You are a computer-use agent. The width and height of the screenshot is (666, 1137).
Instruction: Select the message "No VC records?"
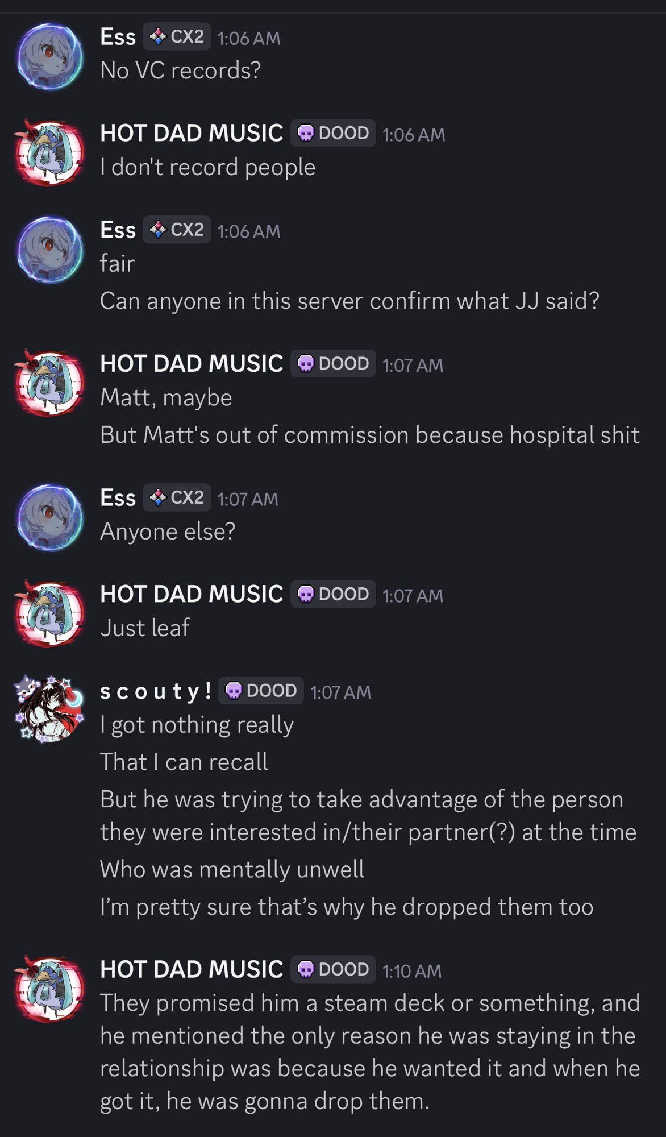[181, 70]
